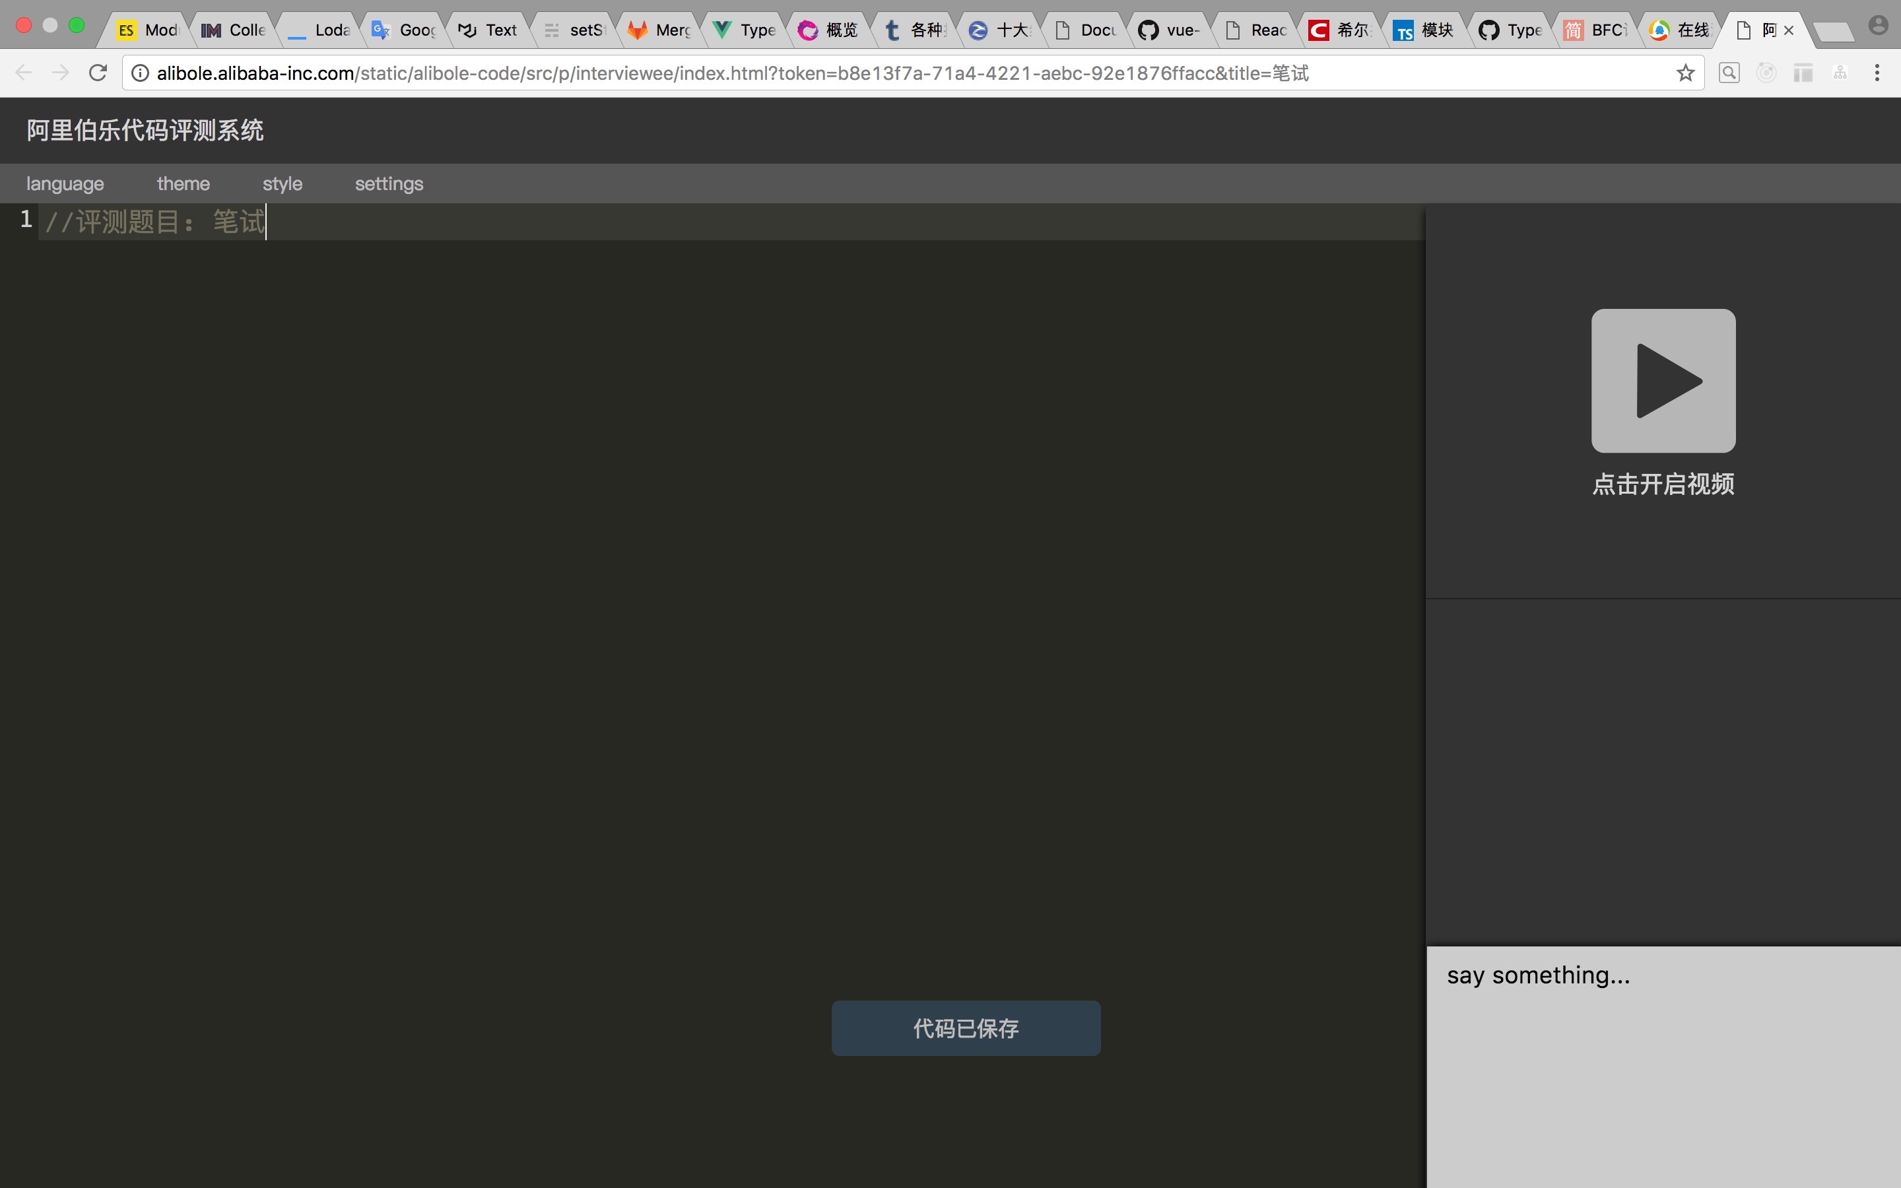The height and width of the screenshot is (1188, 1901).
Task: Click the panel-layout extension icon
Action: [x=1803, y=73]
